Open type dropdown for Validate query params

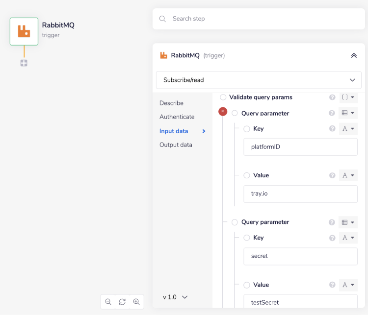coord(348,97)
